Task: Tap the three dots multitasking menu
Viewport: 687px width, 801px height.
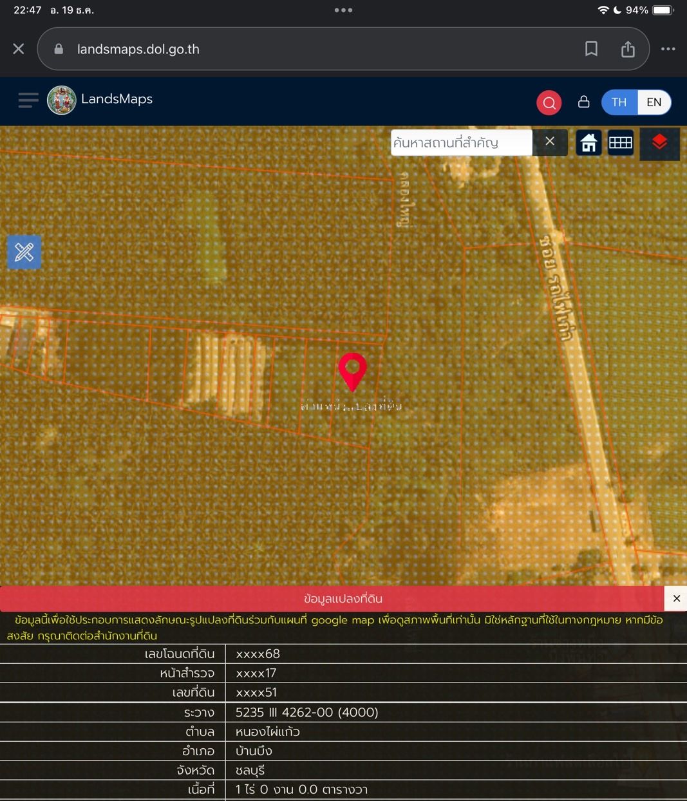Action: tap(343, 10)
